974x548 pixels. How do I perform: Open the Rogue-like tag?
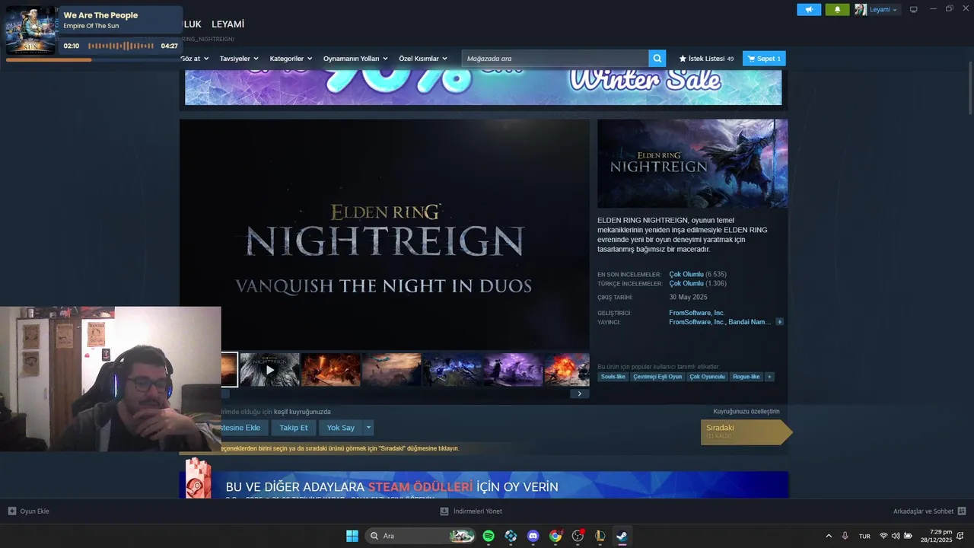[746, 377]
